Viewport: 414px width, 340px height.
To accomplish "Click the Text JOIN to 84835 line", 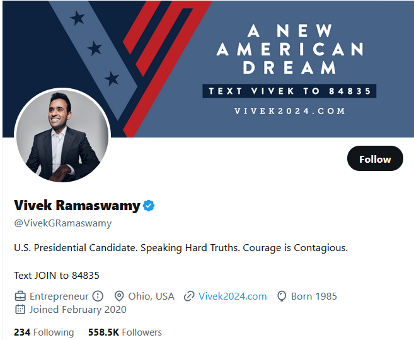I will pyautogui.click(x=57, y=275).
